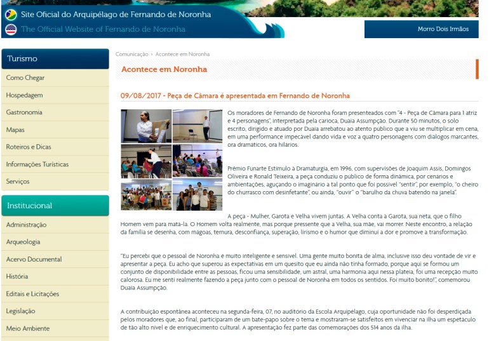This screenshot has height=341, width=489.
Task: Click the US flag language icon
Action: (10, 29)
